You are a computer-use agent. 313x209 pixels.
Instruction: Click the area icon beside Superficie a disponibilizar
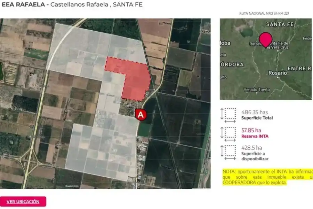[x=228, y=152]
